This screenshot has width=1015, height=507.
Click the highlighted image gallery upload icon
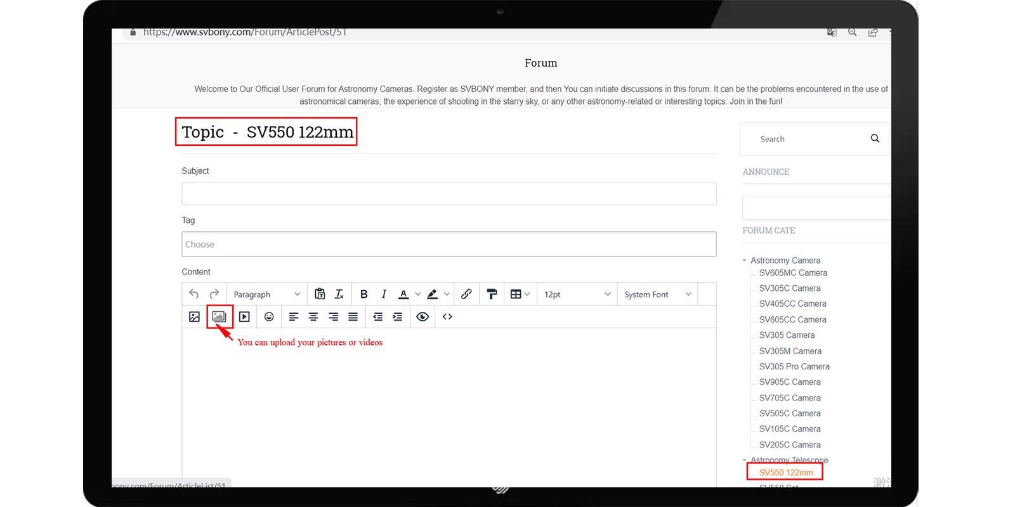tap(219, 316)
